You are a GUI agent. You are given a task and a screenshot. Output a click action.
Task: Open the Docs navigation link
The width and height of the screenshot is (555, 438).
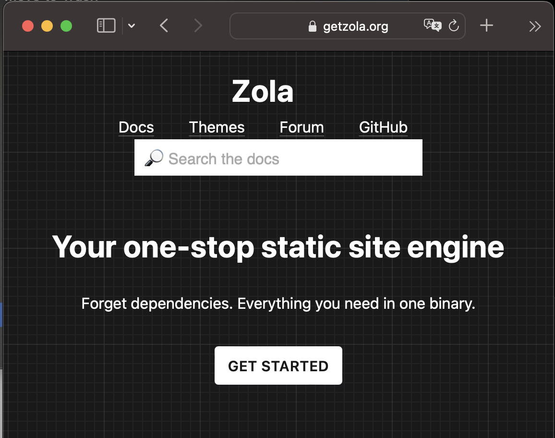click(x=136, y=127)
